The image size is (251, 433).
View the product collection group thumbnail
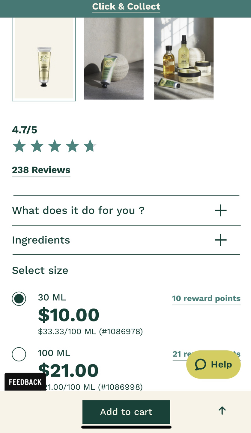(184, 59)
